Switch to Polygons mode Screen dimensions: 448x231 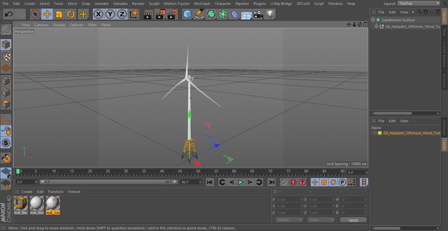(6, 104)
